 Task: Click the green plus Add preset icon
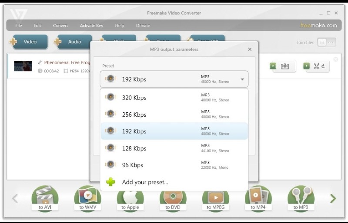coord(110,182)
